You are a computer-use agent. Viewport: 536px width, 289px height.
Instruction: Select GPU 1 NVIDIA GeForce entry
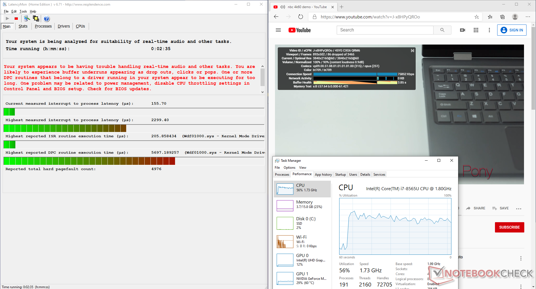[302, 278]
